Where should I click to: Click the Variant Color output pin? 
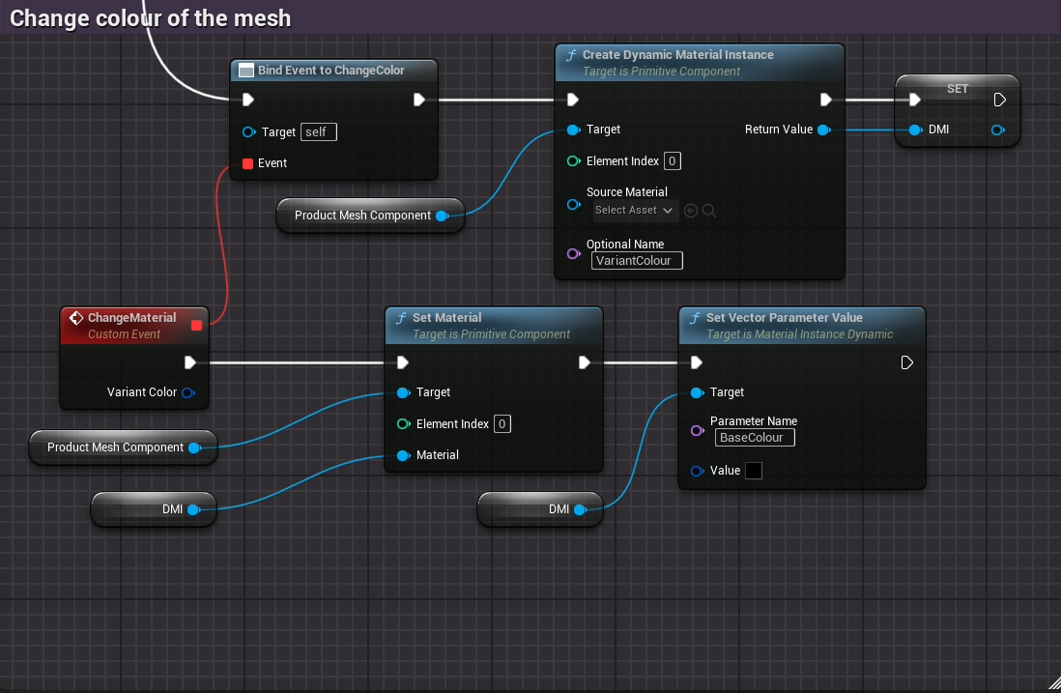[187, 392]
